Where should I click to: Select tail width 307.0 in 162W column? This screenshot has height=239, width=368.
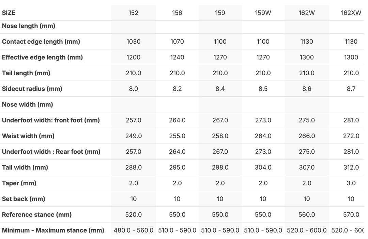coord(307,168)
